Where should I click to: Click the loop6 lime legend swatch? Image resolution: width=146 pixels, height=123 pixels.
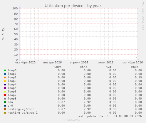click(x=5, y=92)
